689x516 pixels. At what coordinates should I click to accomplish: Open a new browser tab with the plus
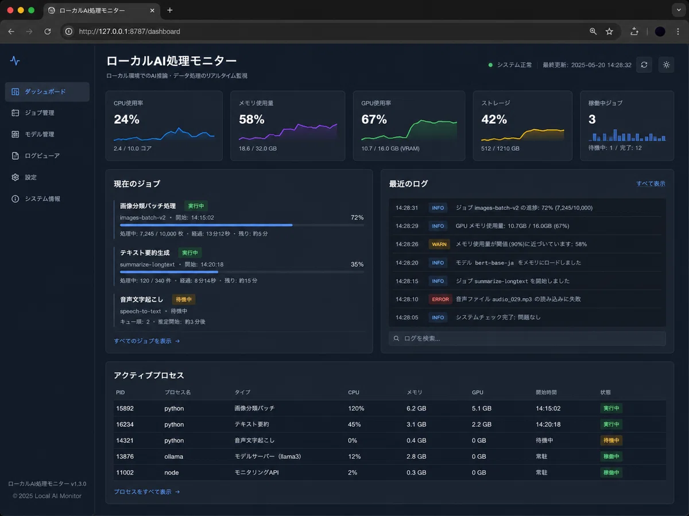[170, 10]
